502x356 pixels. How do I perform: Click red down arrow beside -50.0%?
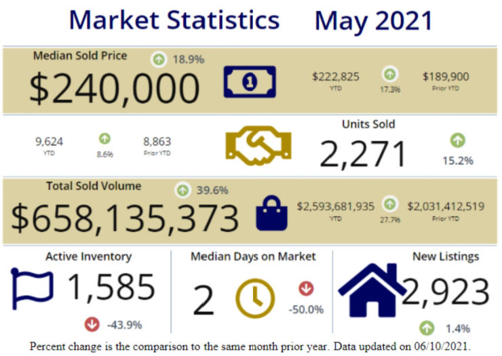point(306,289)
